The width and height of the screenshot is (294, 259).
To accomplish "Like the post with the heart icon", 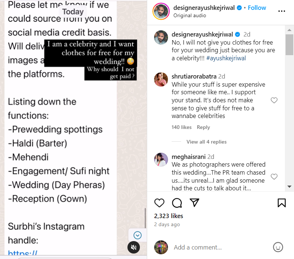I will [x=159, y=203].
